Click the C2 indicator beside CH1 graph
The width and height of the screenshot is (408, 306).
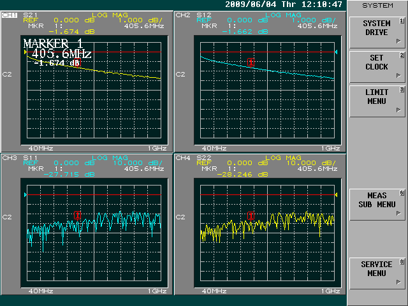(x=7, y=75)
